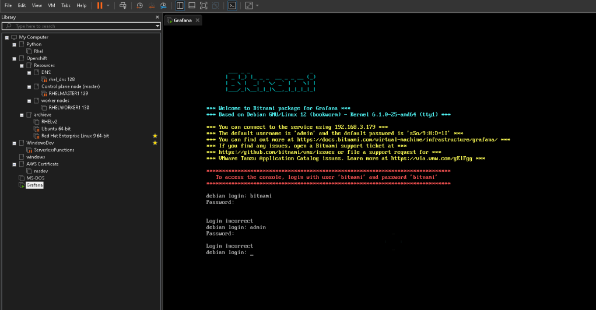Open the power options dropdown arrow
Viewport: 596px width, 310px height.
(x=108, y=6)
